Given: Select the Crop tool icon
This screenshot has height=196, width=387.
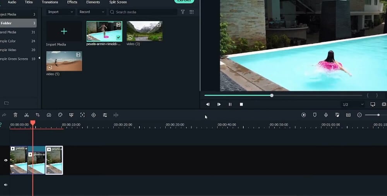Looking at the screenshot, I should (38, 115).
